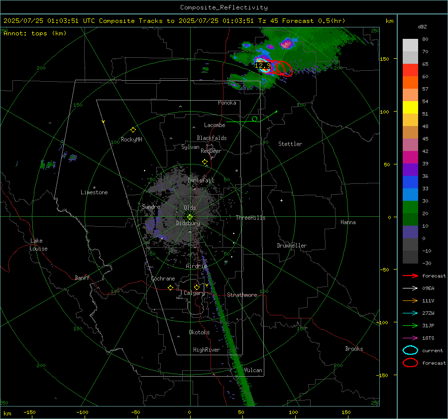Select the 54 dBZ yellow swatch
Screen dimensions: 448x419
tap(410, 107)
